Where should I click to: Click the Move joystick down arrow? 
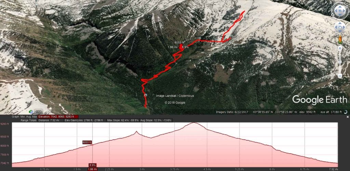click(x=340, y=31)
